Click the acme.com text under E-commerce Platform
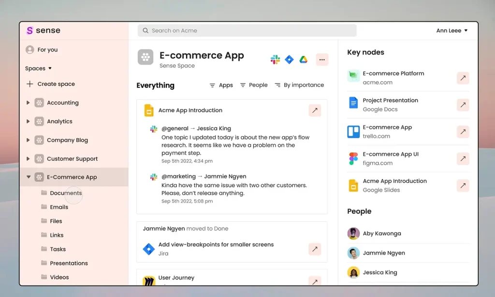 378,82
